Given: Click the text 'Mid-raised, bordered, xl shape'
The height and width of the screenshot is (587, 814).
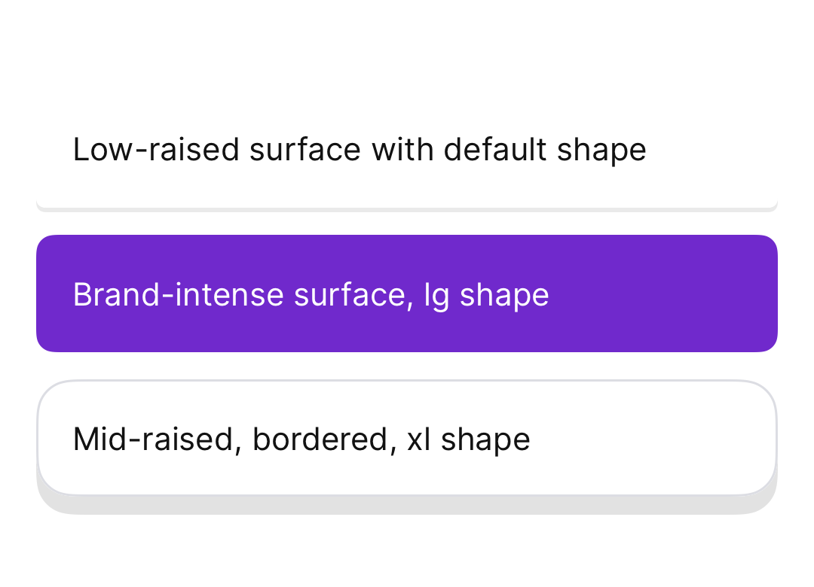Looking at the screenshot, I should tap(301, 439).
